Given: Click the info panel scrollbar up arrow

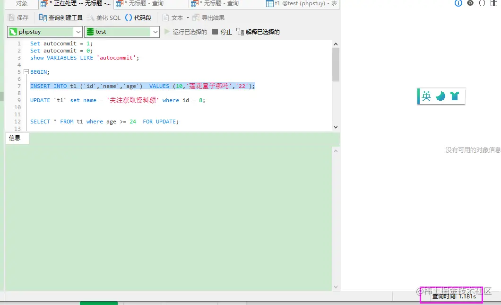Looking at the screenshot, I should (336, 151).
